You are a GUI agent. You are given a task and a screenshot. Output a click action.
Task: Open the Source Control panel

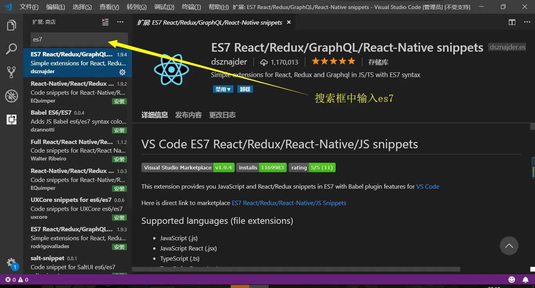point(11,72)
